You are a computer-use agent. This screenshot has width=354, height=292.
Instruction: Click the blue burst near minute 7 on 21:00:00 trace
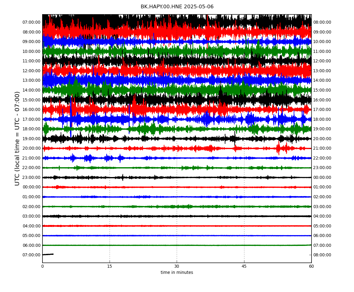(72, 158)
